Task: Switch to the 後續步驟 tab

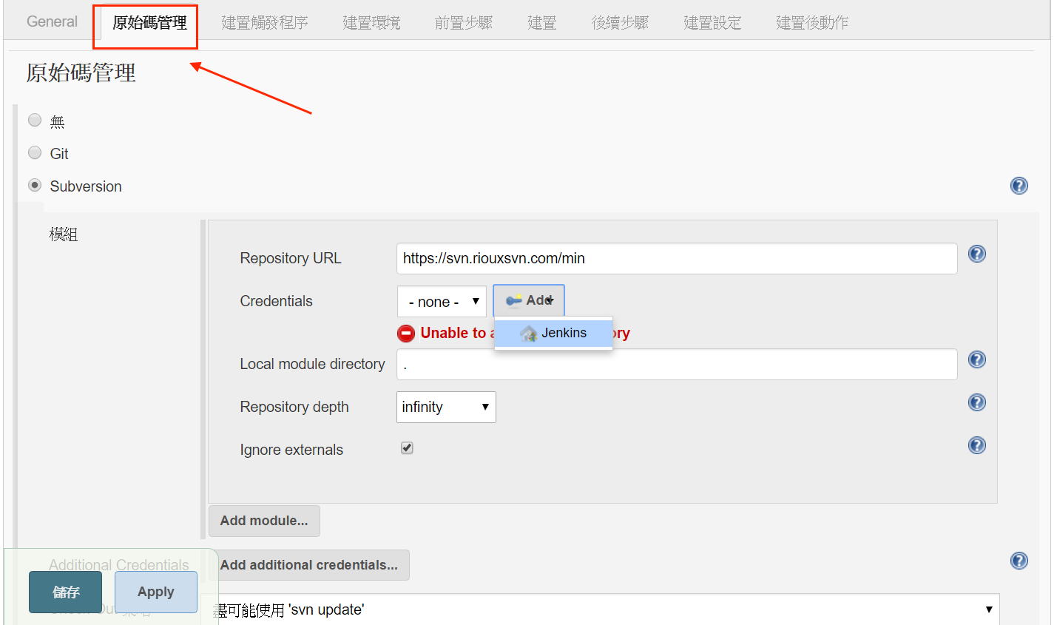Action: (x=620, y=22)
